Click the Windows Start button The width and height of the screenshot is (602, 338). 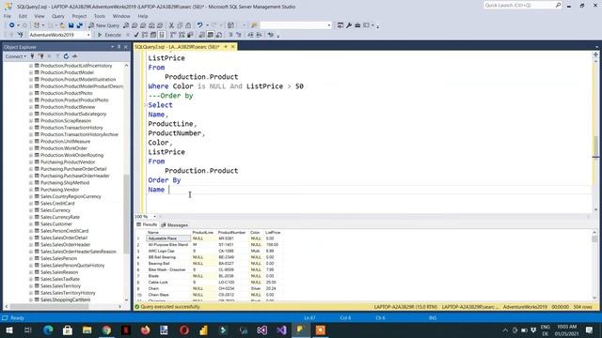[x=9, y=330]
